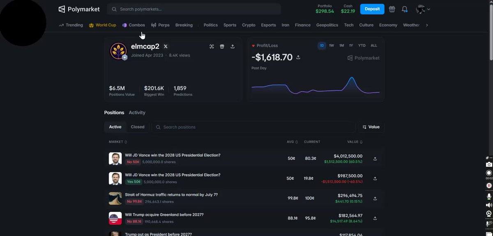The image size is (493, 236).
Task: Open the rewards gift icon in header
Action: click(392, 9)
